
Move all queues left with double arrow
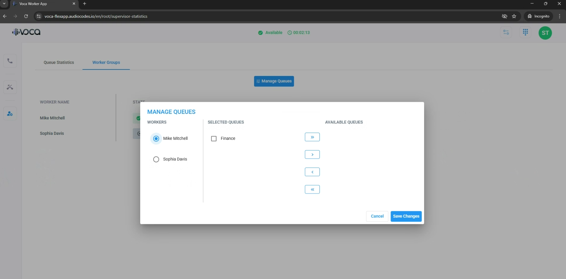click(x=312, y=189)
